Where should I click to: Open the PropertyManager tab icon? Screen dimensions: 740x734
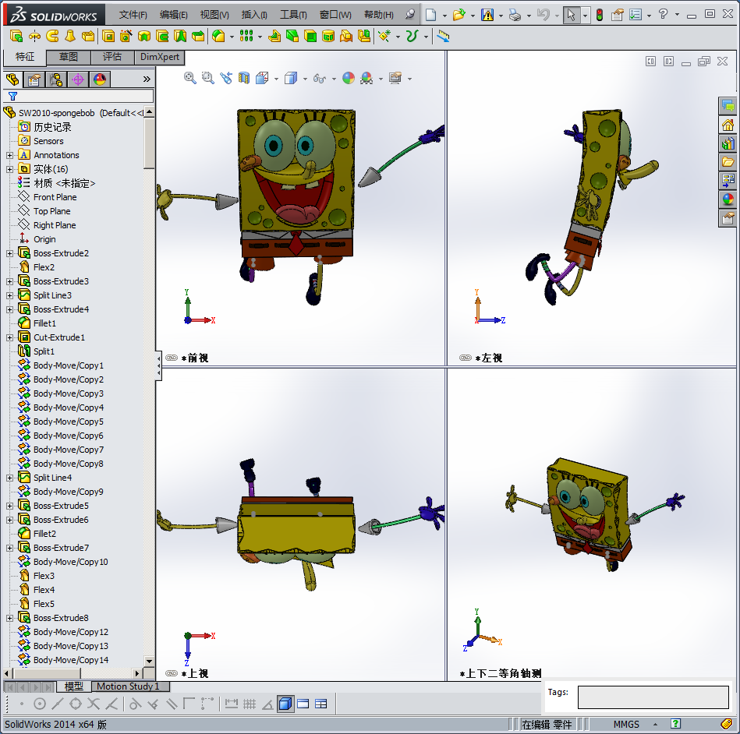[34, 79]
